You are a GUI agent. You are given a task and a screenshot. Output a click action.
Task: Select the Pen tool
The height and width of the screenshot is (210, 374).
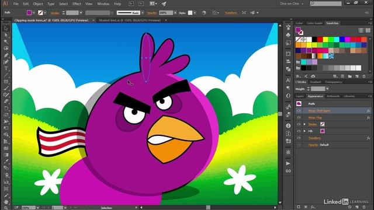(6, 55)
